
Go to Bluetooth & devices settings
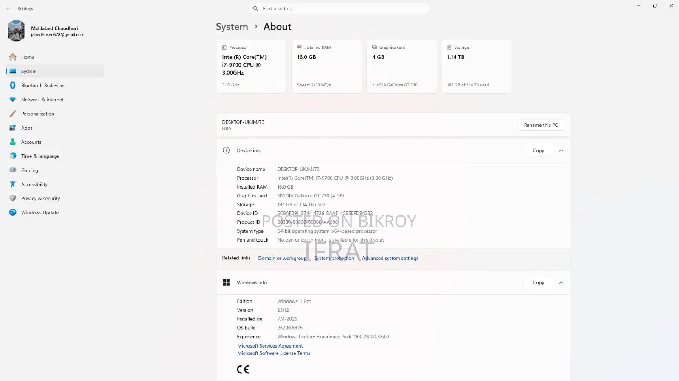point(55,86)
